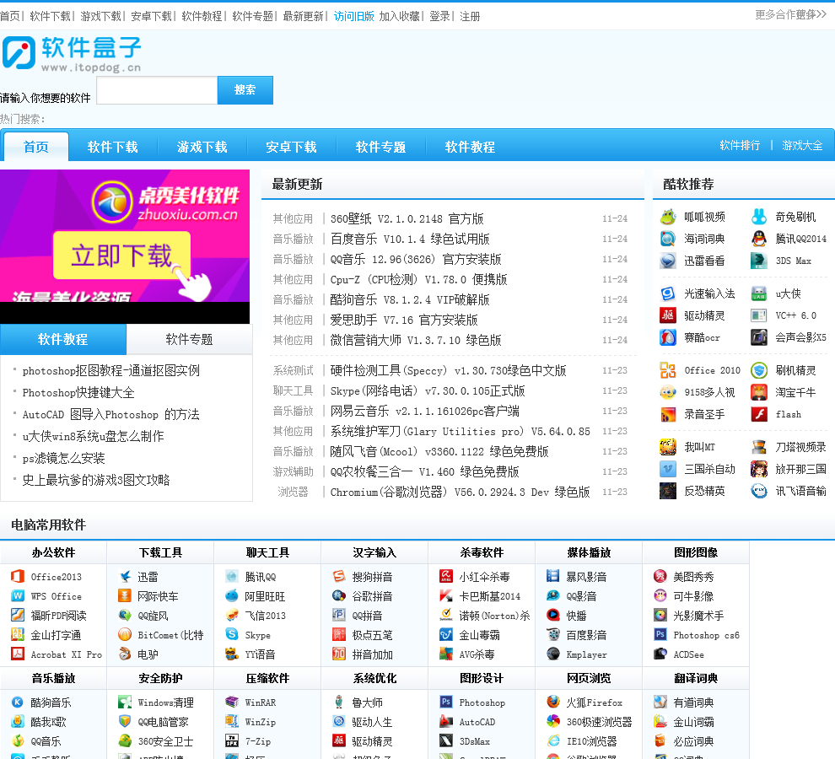The width and height of the screenshot is (835, 759).
Task: Open 360壁纸 V2.1.0.2148 官方版 entry
Action: tap(407, 218)
